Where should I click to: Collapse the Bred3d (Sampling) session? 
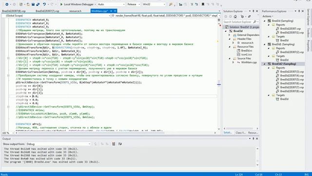[x=264, y=21]
